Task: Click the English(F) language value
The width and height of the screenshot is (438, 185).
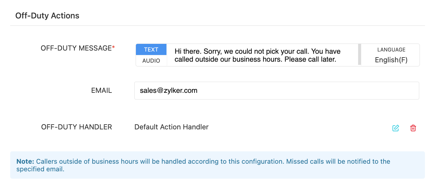Action: click(x=391, y=60)
